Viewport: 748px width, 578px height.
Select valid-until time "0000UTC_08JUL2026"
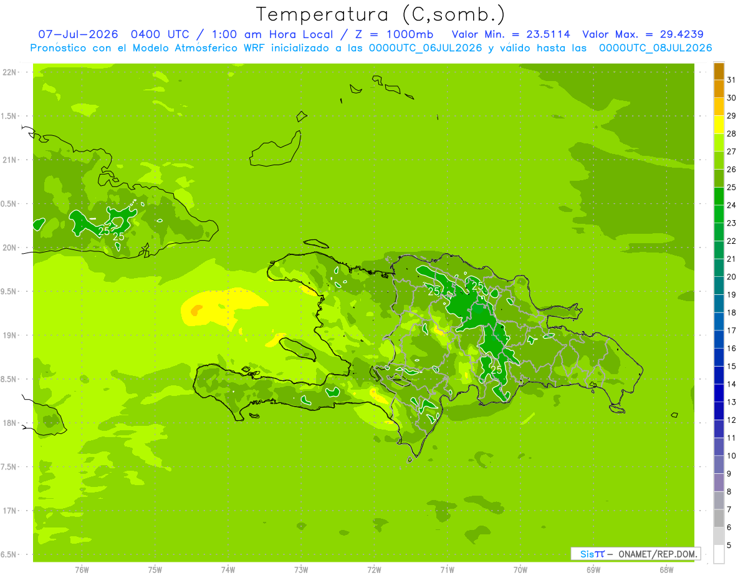point(655,48)
